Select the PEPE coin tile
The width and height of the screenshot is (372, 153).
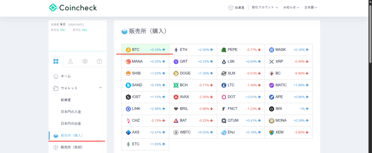pos(241,50)
